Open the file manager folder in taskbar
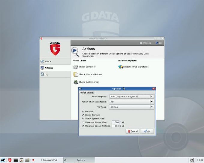 point(27,160)
